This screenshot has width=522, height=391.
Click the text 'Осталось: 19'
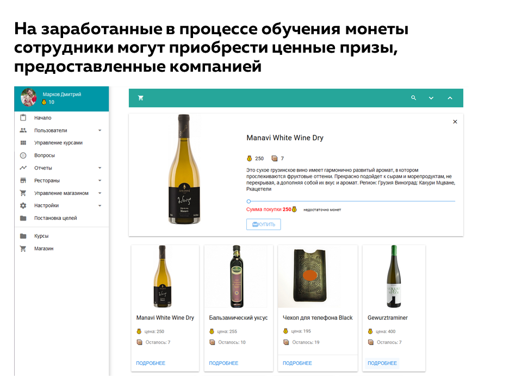tap(306, 342)
